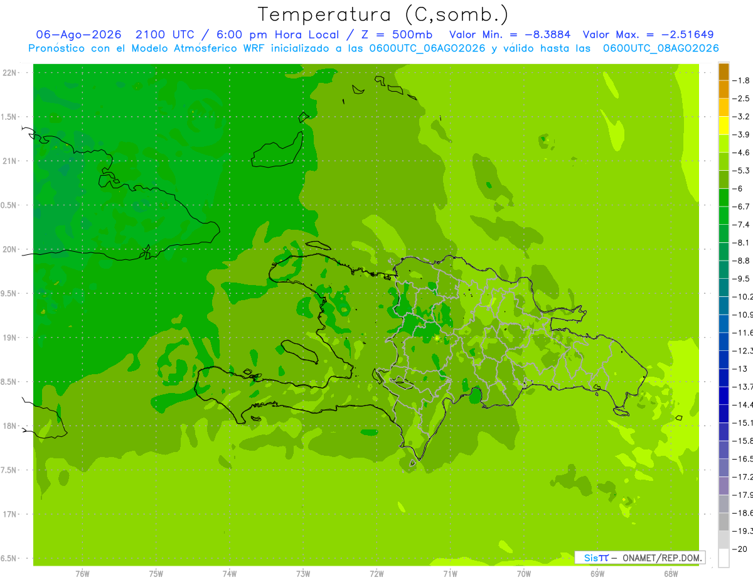Click the '17N' latitude label
Screen dimensions: 753x582
9,515
